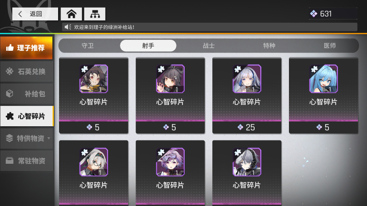Tap the quartz currency icon showing 631

313,14
